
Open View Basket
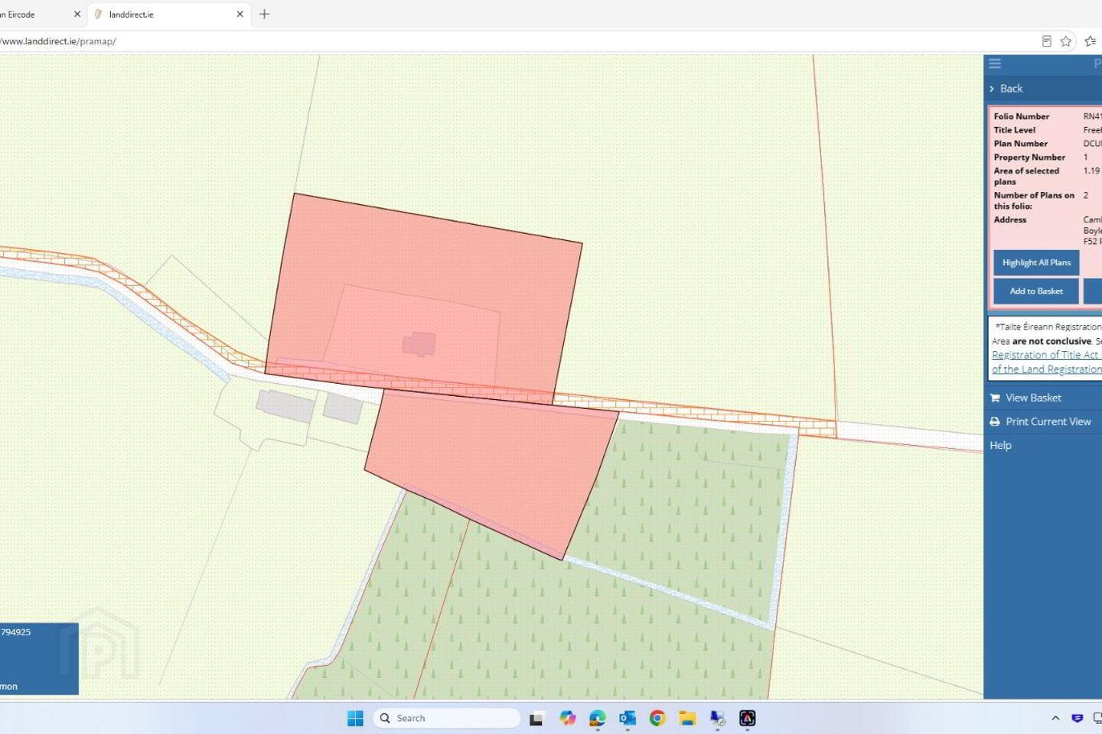coord(1033,398)
